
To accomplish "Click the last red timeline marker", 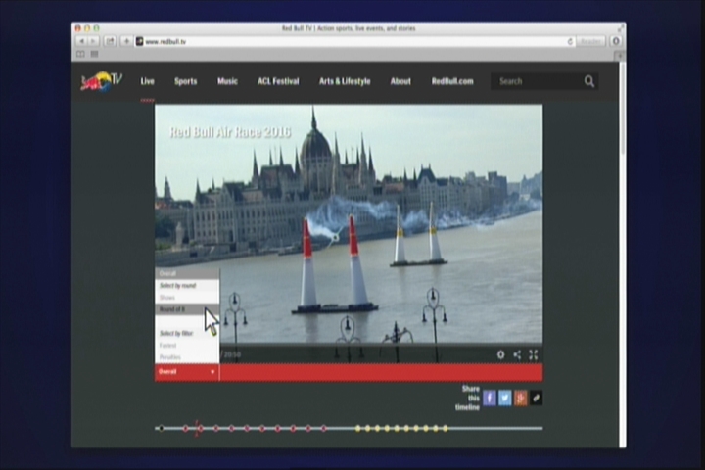I will pyautogui.click(x=324, y=428).
